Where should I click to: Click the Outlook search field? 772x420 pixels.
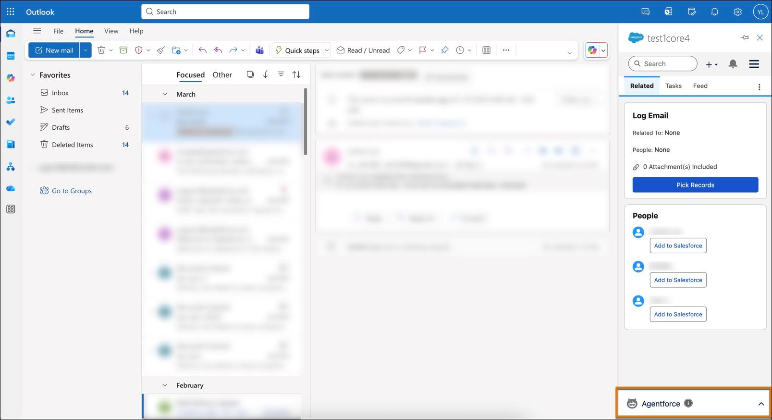225,12
